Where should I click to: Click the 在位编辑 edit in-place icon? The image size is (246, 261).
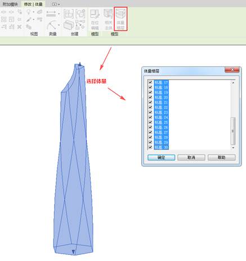95,19
